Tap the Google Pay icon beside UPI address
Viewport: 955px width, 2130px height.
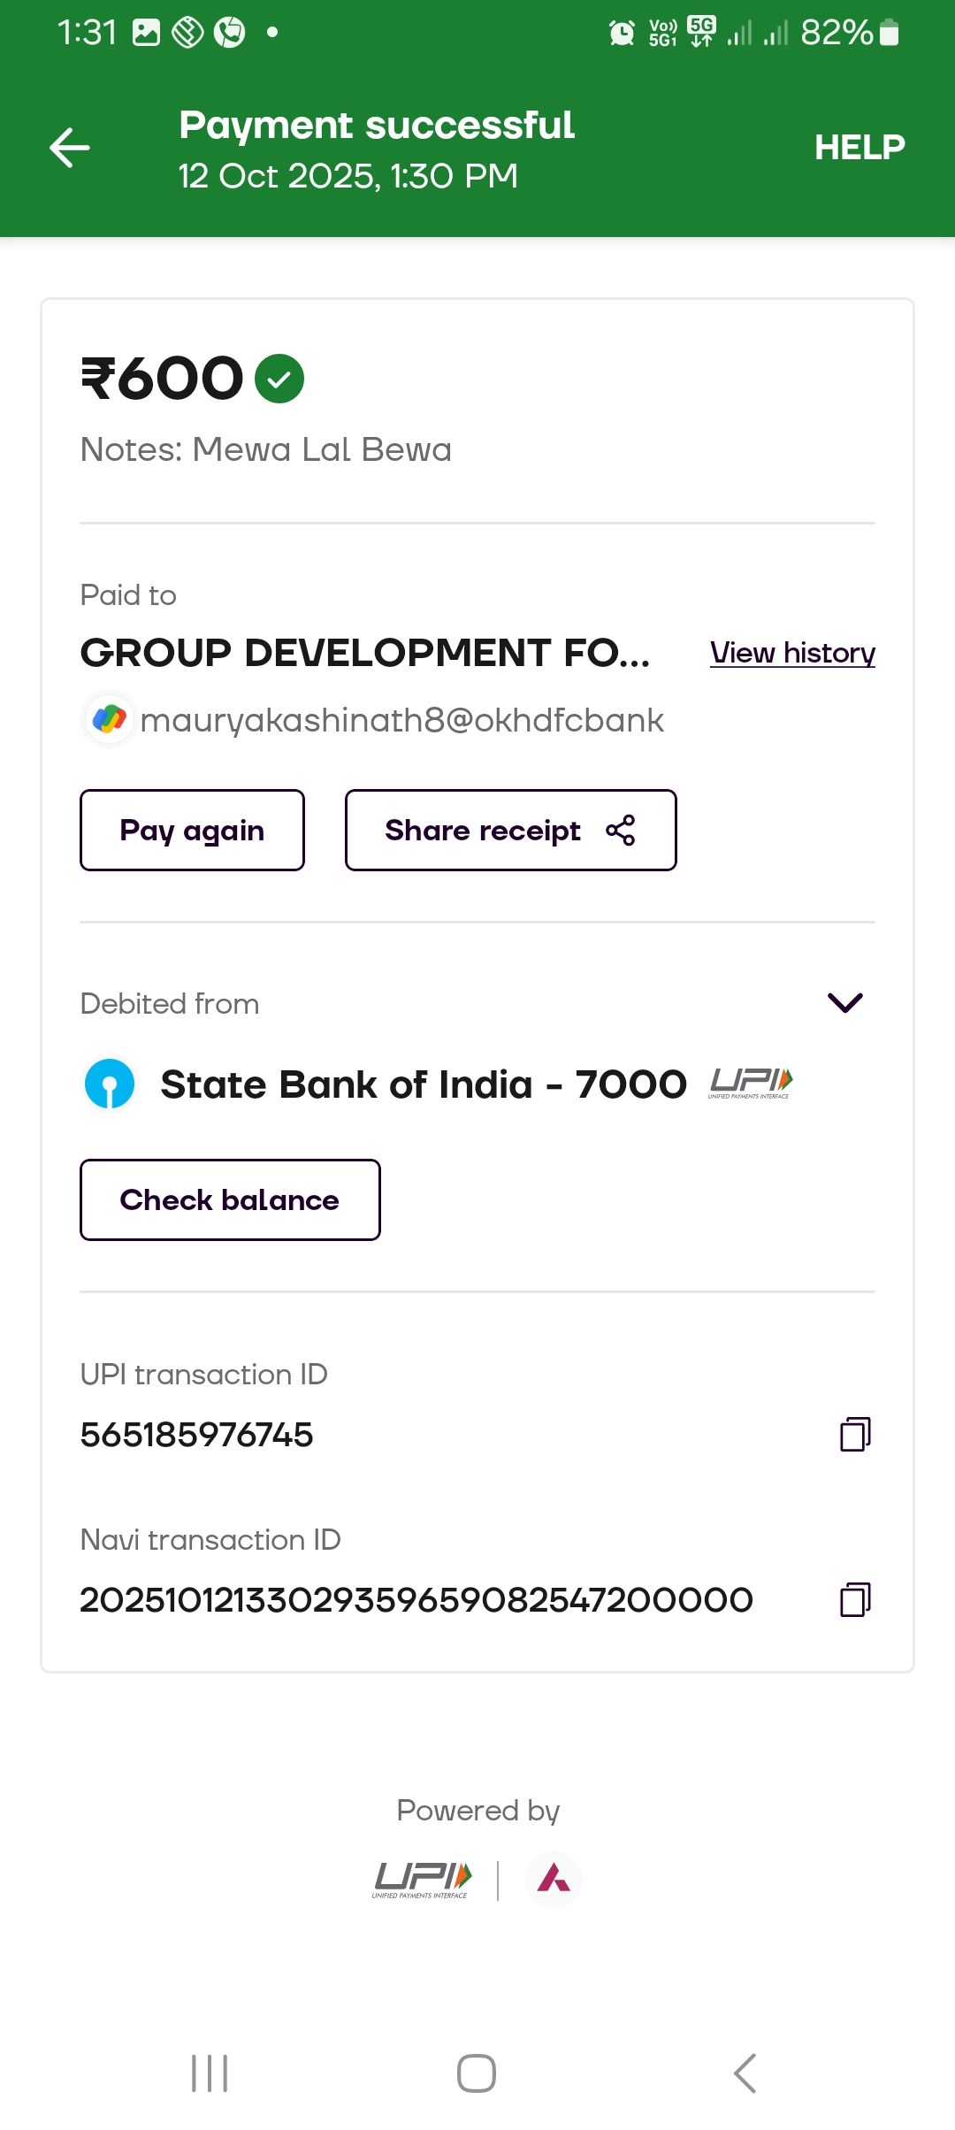click(110, 719)
